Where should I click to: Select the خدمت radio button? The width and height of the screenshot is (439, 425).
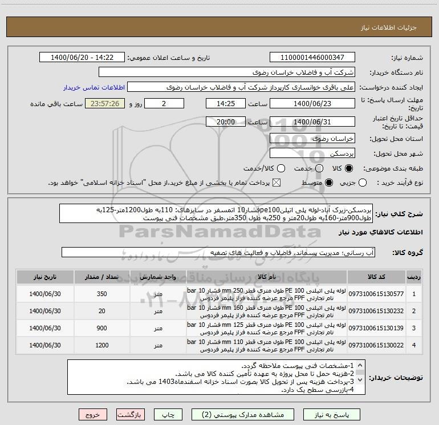click(x=319, y=168)
